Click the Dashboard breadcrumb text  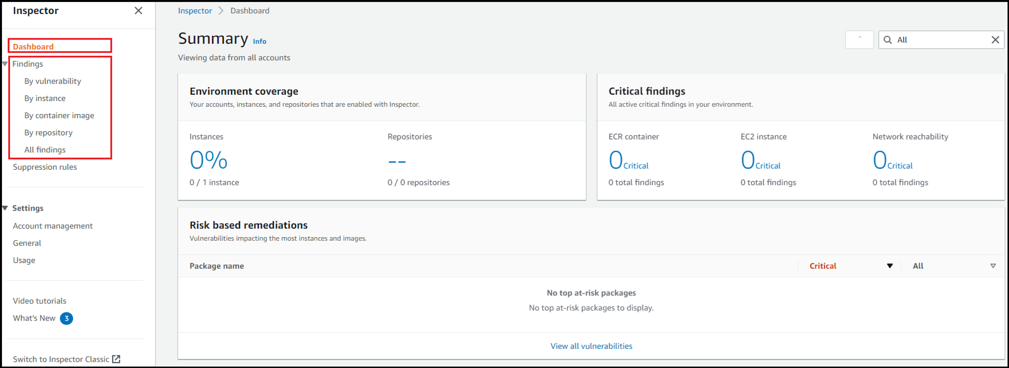pos(250,11)
